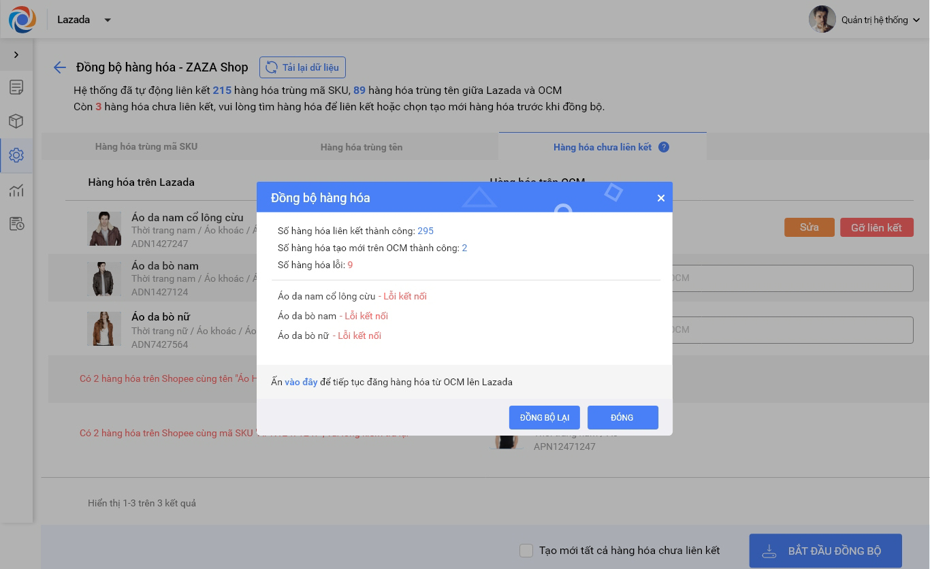Image resolution: width=930 pixels, height=569 pixels.
Task: Click the back arrow beside Đồng bộ hàng hóa
Action: pos(60,67)
